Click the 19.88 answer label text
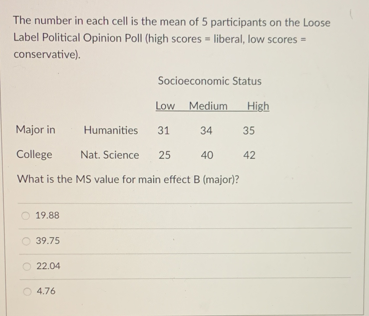Viewport: 369px width, 316px height. coord(47,216)
